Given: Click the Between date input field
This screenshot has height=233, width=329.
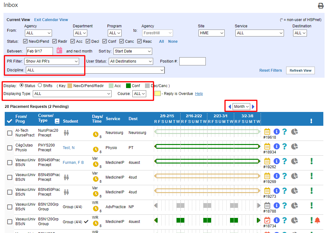Looking at the screenshot, I should click(x=40, y=51).
